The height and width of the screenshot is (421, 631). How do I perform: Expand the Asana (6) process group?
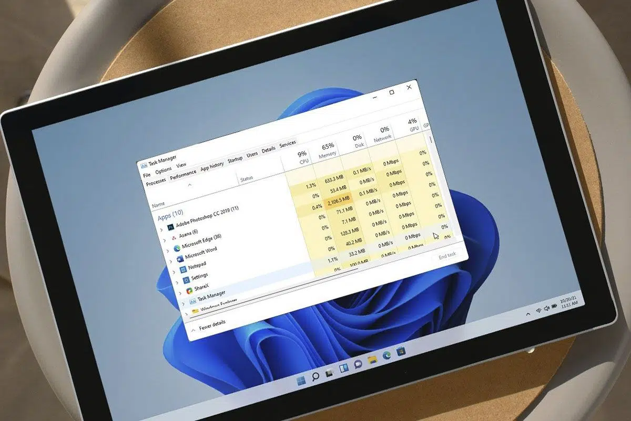pyautogui.click(x=165, y=240)
